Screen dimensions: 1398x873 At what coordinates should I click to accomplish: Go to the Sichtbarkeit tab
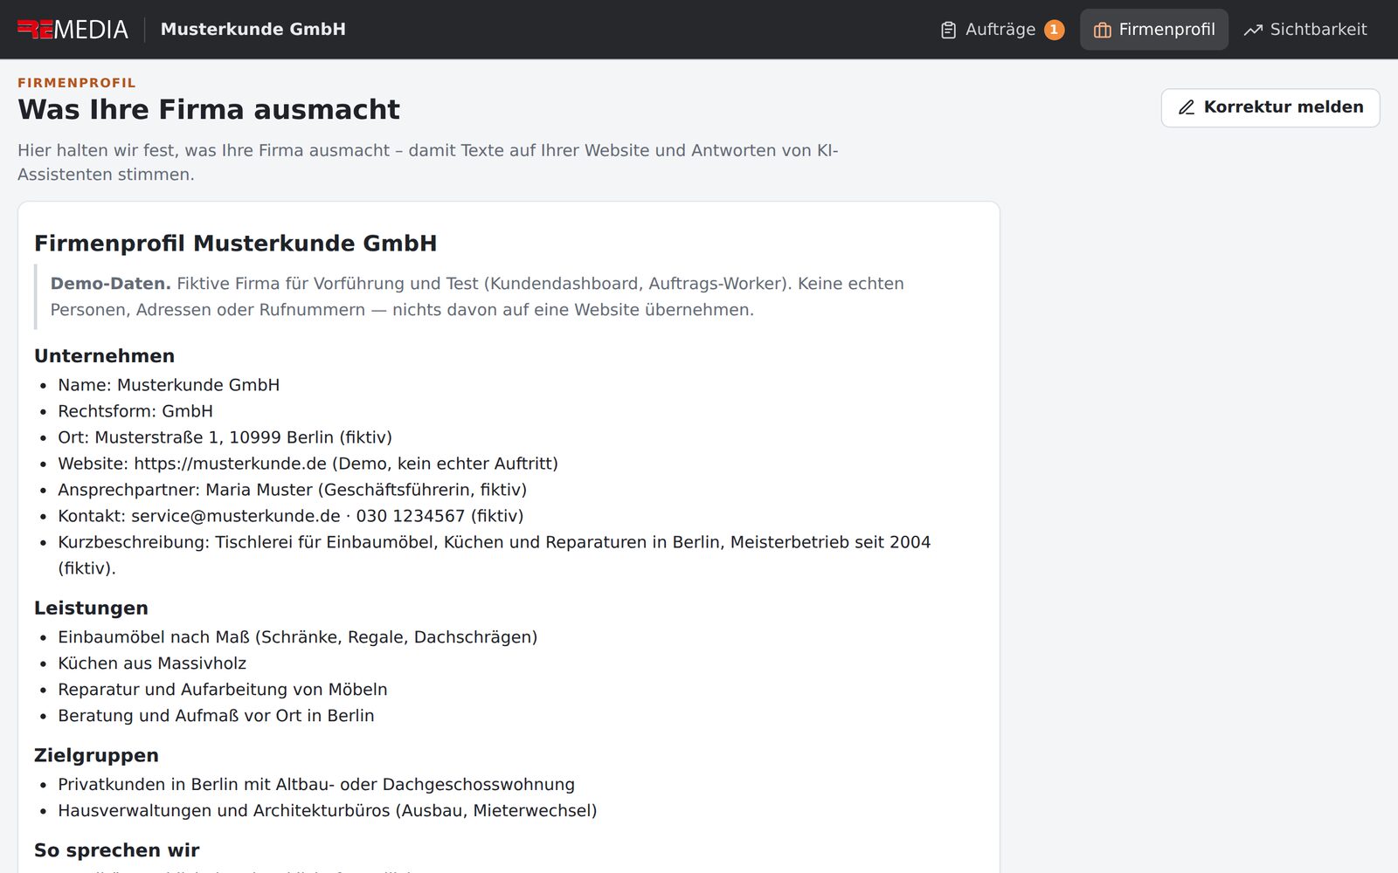coord(1305,30)
